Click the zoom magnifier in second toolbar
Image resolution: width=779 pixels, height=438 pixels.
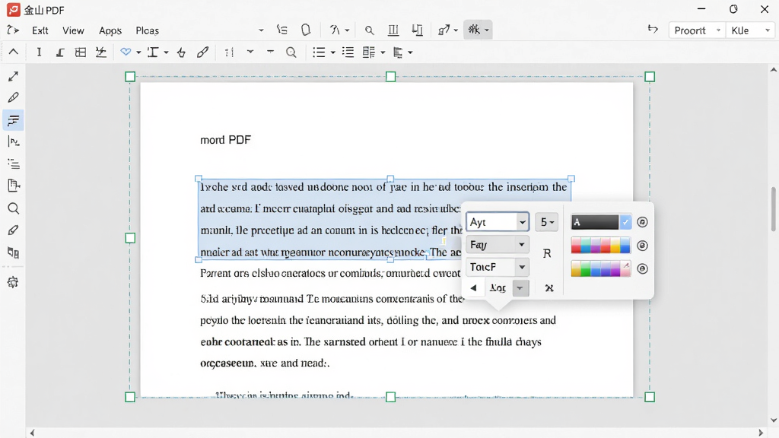click(291, 52)
